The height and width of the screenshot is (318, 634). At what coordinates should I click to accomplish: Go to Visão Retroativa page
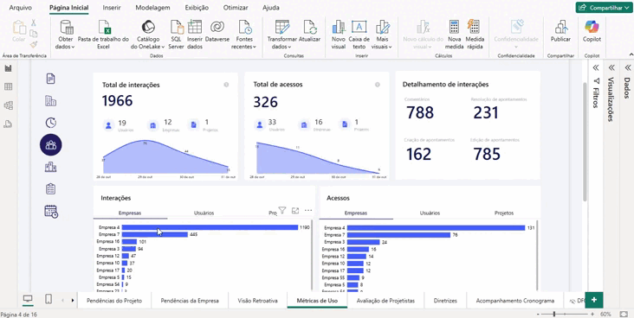pyautogui.click(x=257, y=301)
